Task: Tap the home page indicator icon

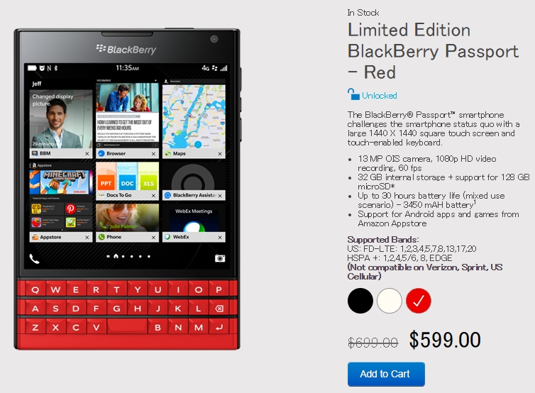Action: pos(116,256)
